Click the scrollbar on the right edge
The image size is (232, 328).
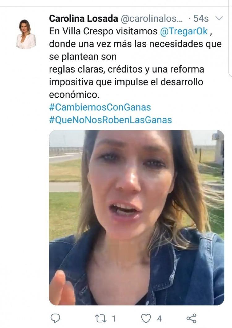(230, 38)
